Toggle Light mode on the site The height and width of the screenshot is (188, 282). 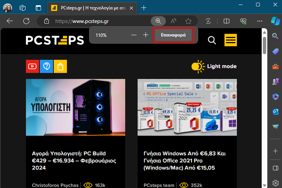[x=214, y=67]
